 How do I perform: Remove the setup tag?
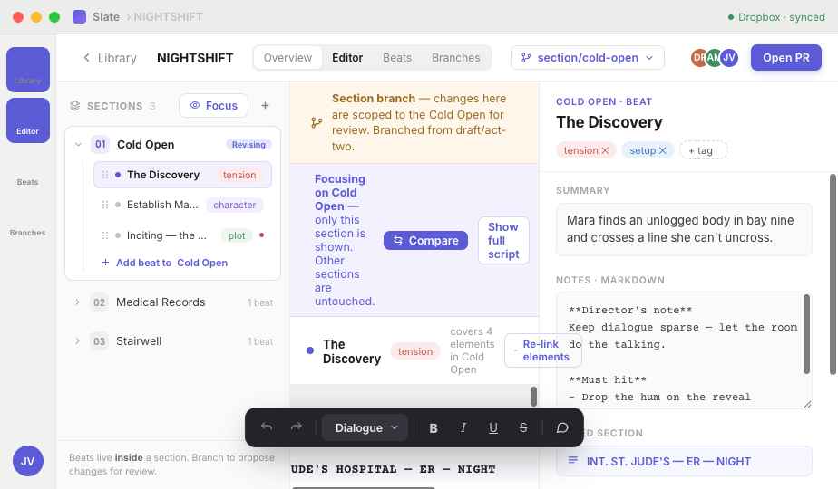click(662, 150)
